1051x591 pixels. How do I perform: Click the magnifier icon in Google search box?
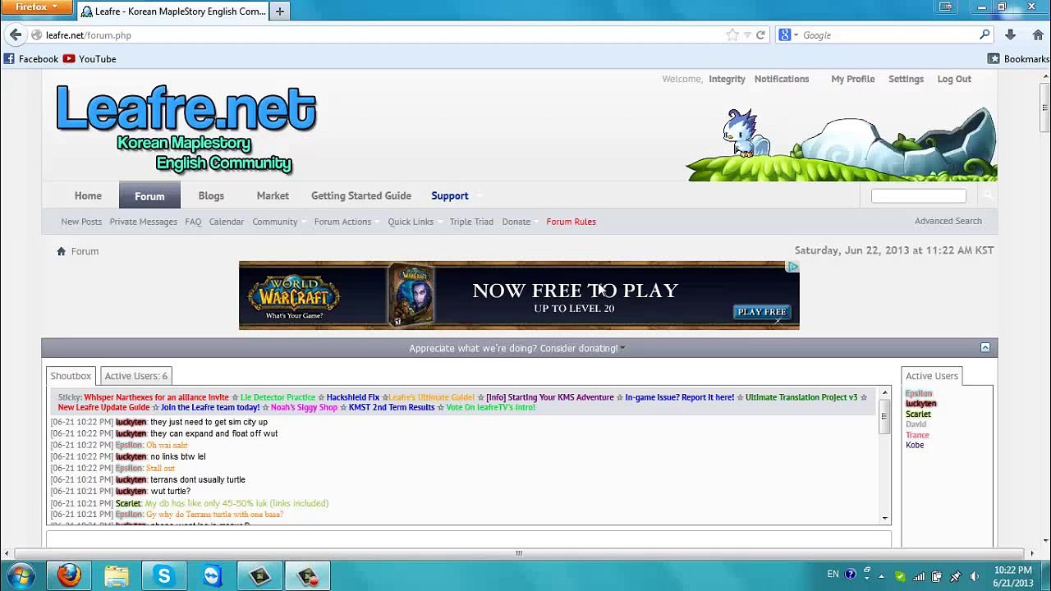coord(984,34)
